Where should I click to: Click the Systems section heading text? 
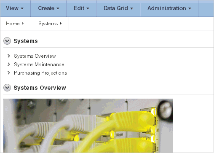pyautogui.click(x=26, y=41)
